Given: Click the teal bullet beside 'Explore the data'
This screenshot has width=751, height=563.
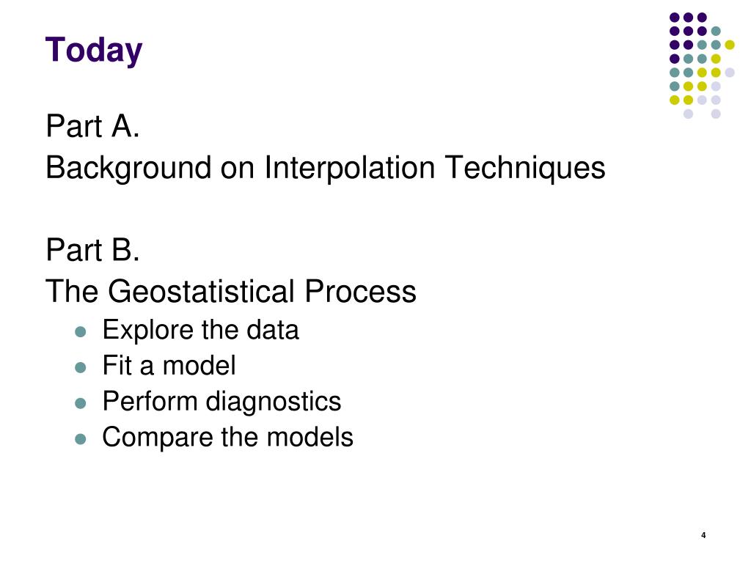Looking at the screenshot, I should pyautogui.click(x=81, y=332).
